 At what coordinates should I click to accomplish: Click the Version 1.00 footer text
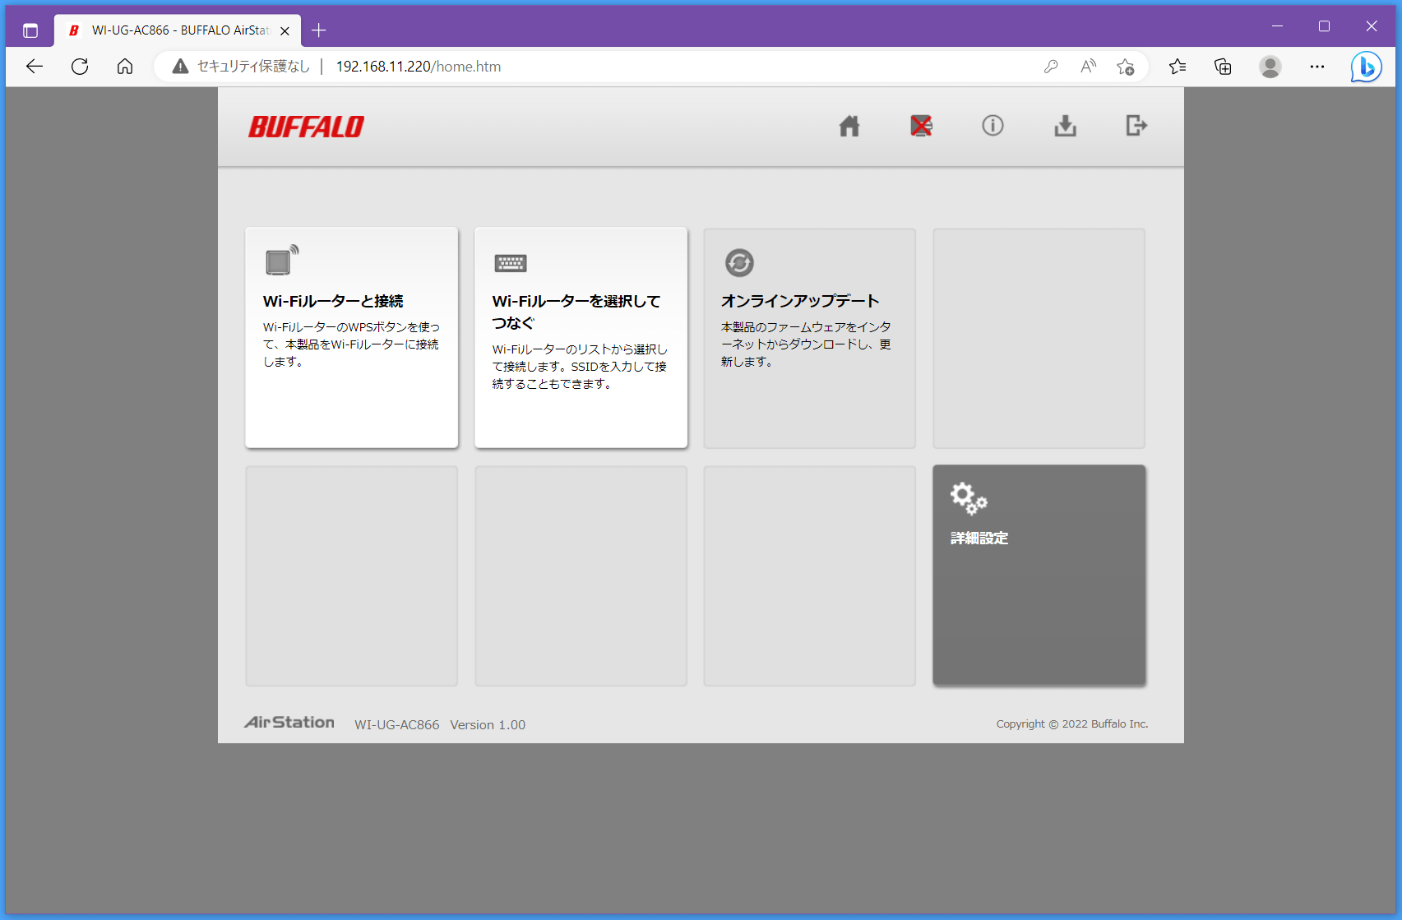488,724
